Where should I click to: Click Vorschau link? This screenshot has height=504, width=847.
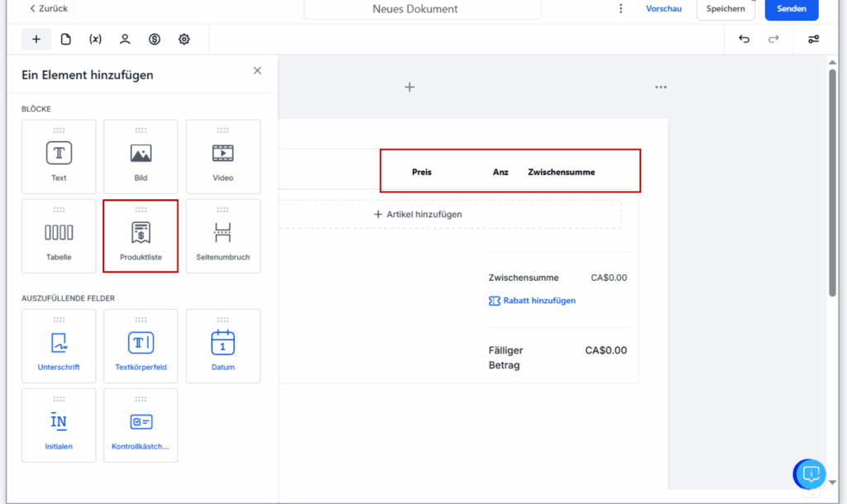(663, 8)
